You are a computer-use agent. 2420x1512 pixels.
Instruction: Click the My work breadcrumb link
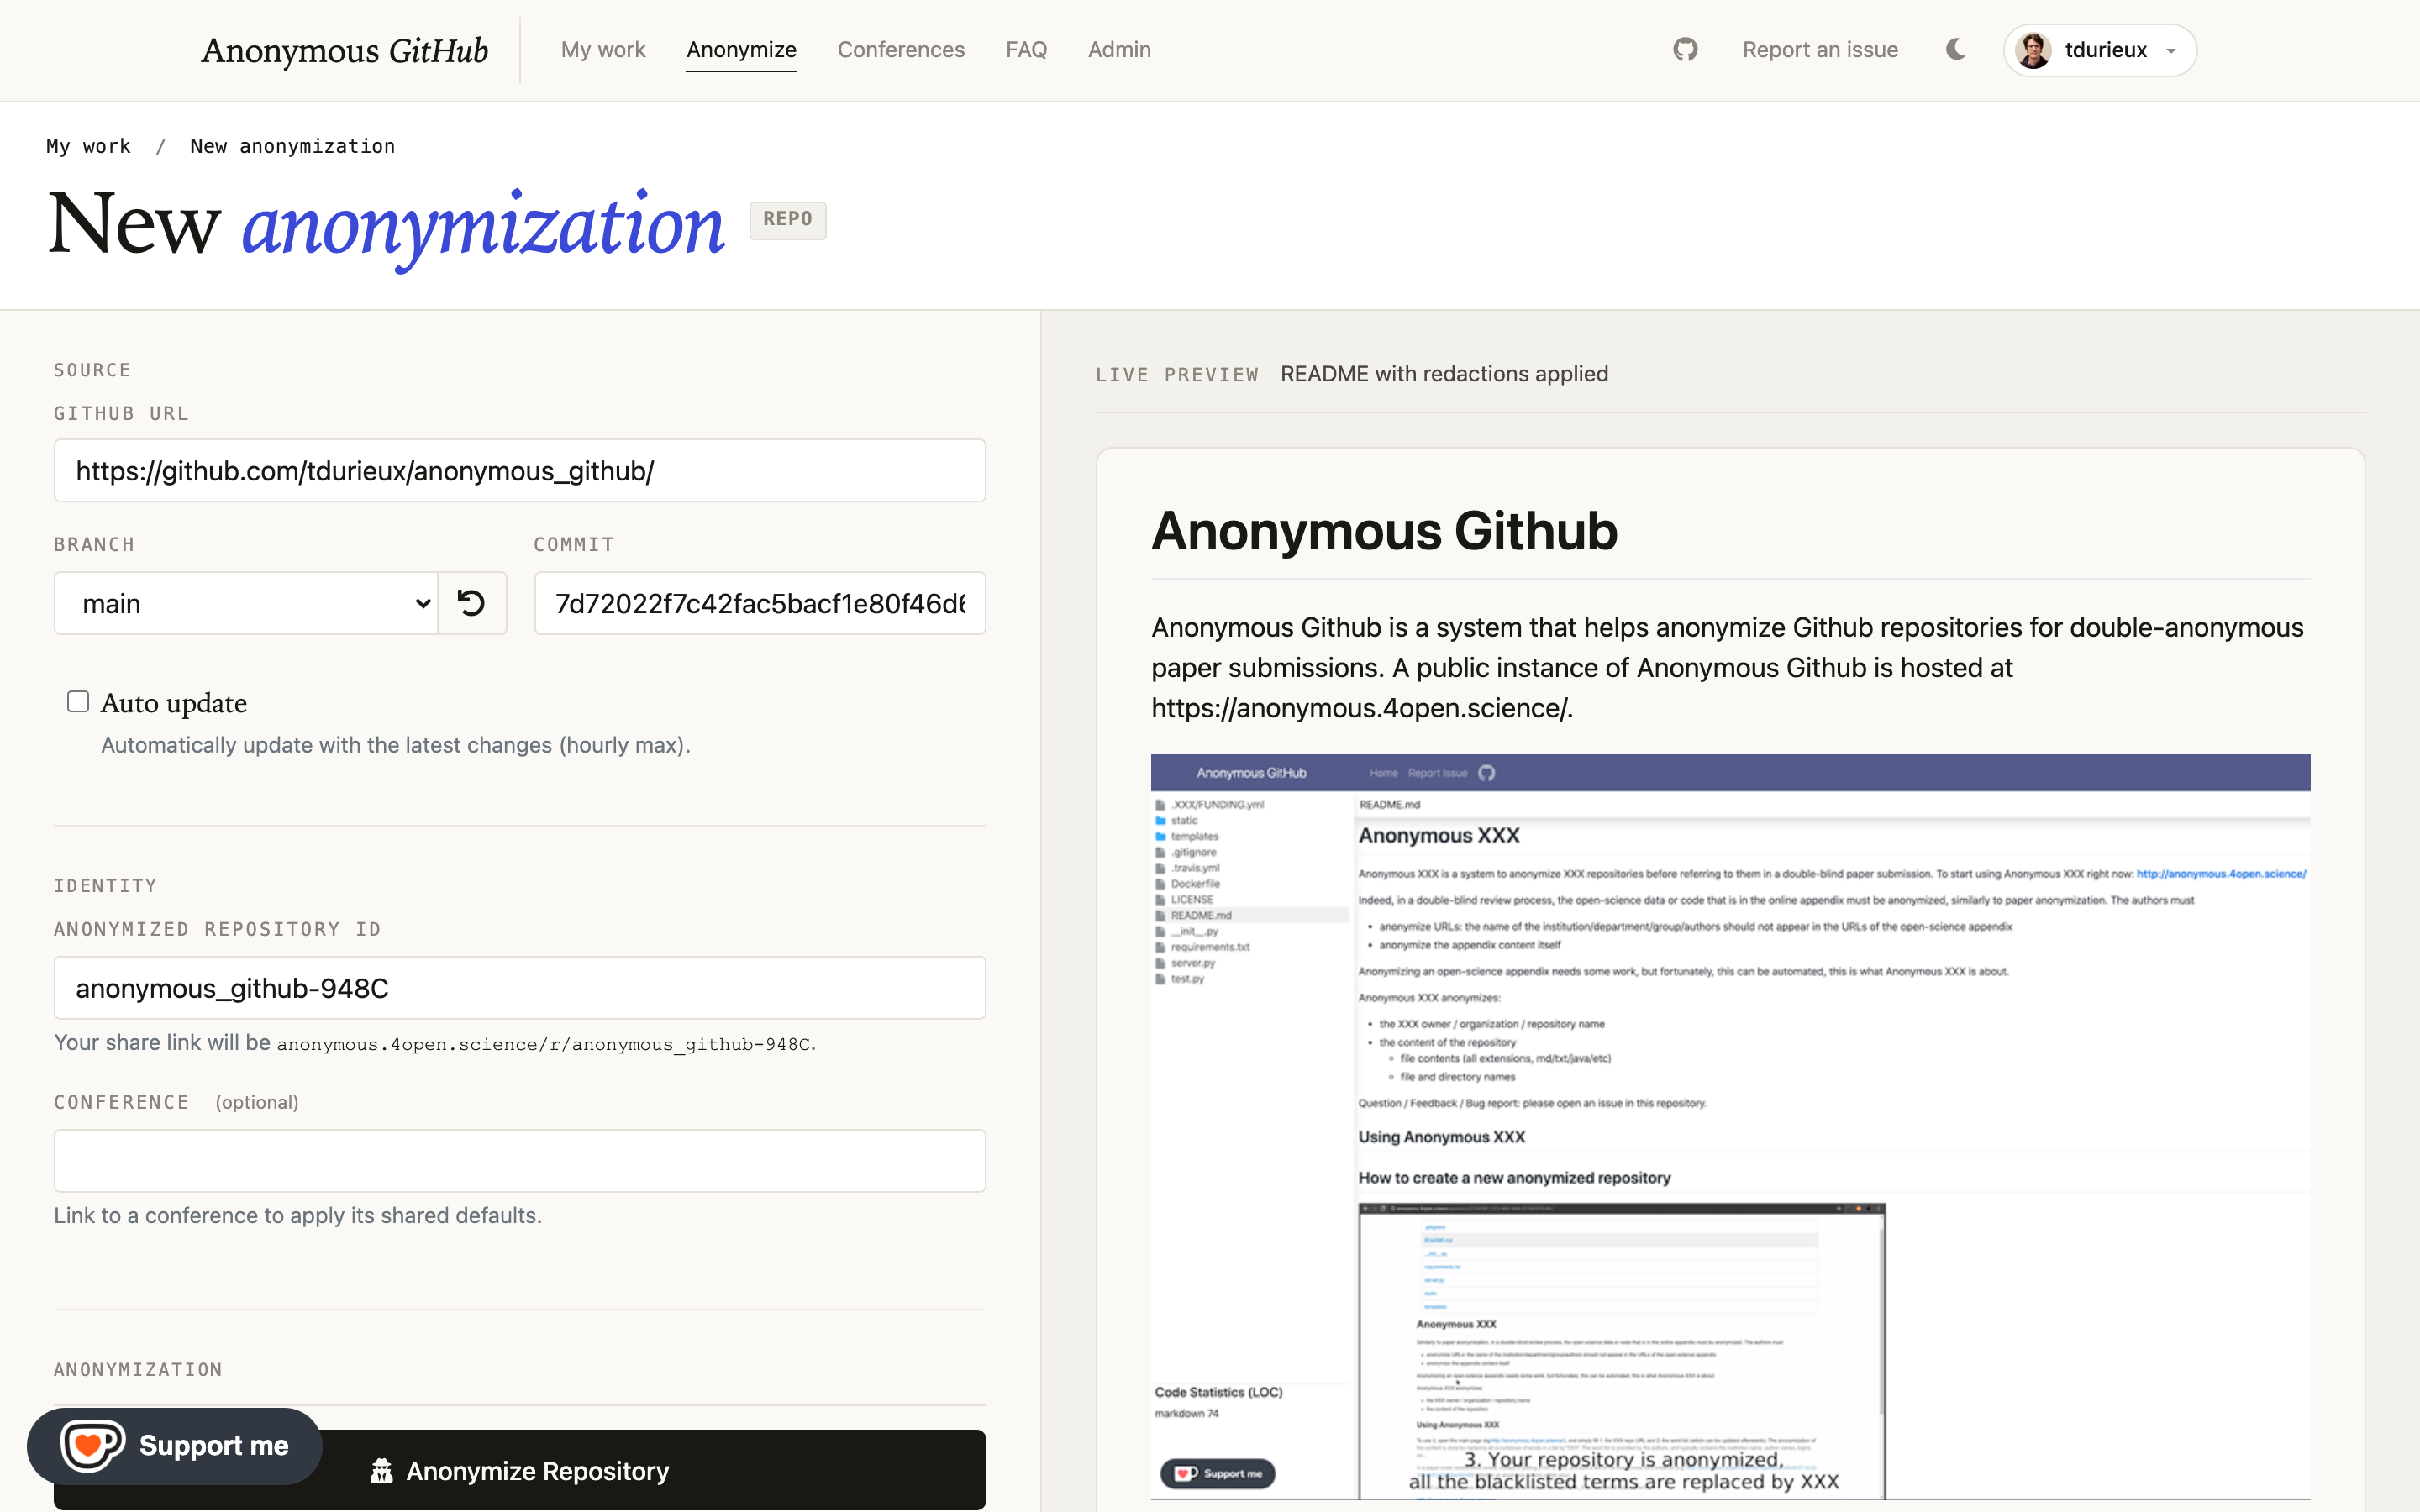(88, 146)
